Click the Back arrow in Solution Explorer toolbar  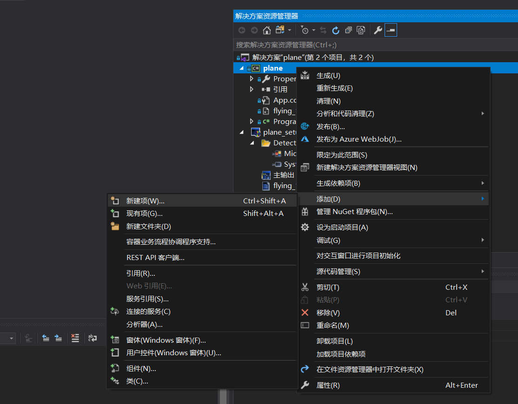242,30
